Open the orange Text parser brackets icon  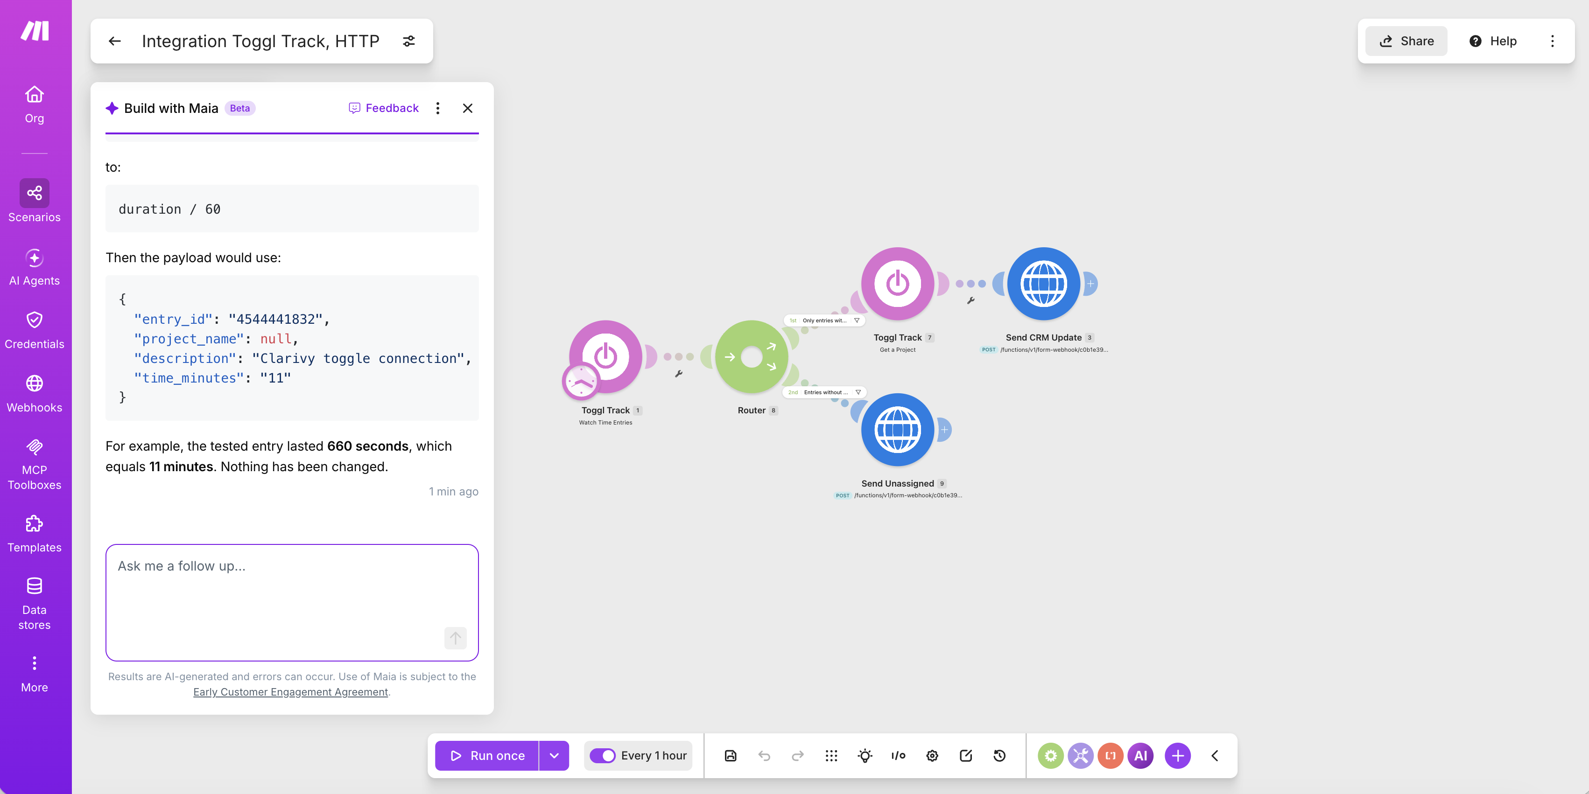tap(1111, 755)
